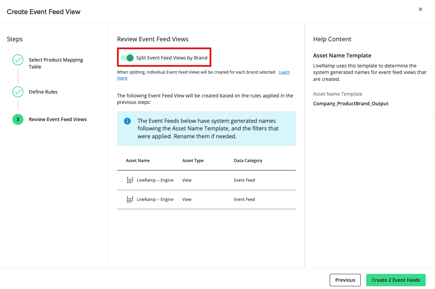The image size is (435, 289).
Task: Click the blue info icon in the banner
Action: coord(127,121)
